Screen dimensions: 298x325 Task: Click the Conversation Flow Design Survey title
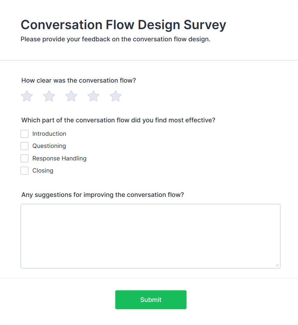123,25
